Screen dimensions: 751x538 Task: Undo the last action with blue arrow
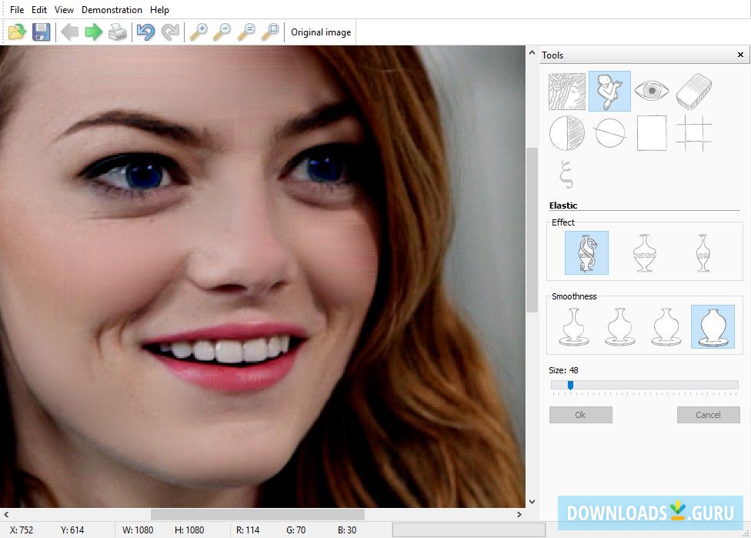point(145,32)
